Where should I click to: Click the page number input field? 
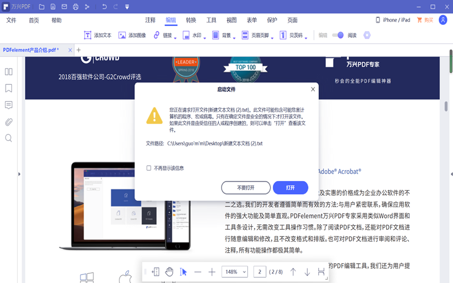[260, 272]
